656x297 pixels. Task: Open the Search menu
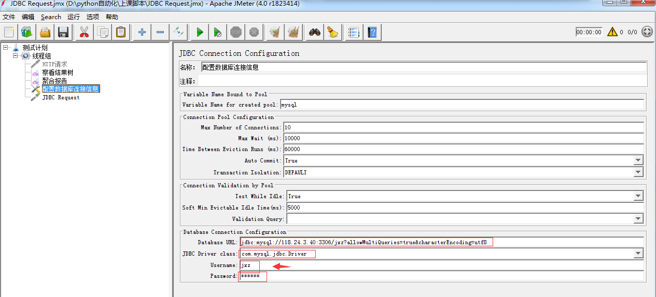tap(51, 17)
